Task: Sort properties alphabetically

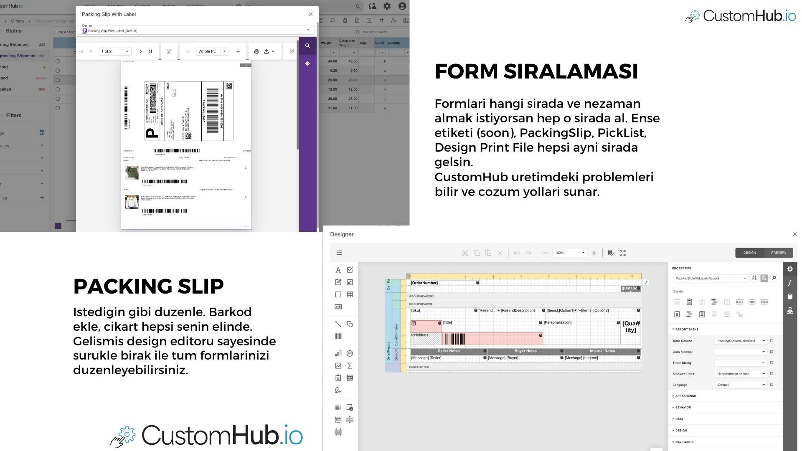Action: click(x=754, y=278)
